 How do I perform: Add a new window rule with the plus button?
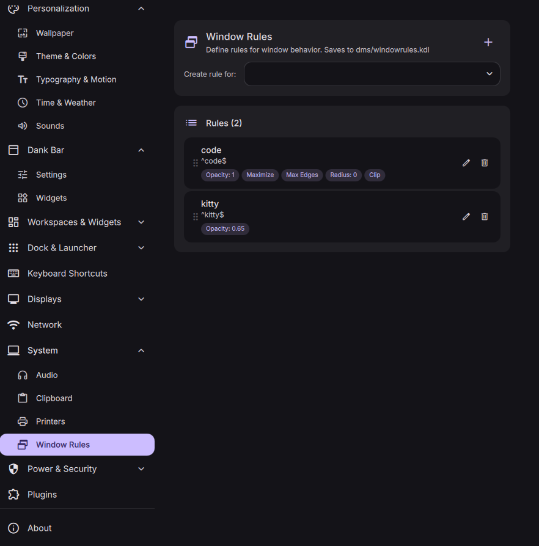[x=488, y=42]
